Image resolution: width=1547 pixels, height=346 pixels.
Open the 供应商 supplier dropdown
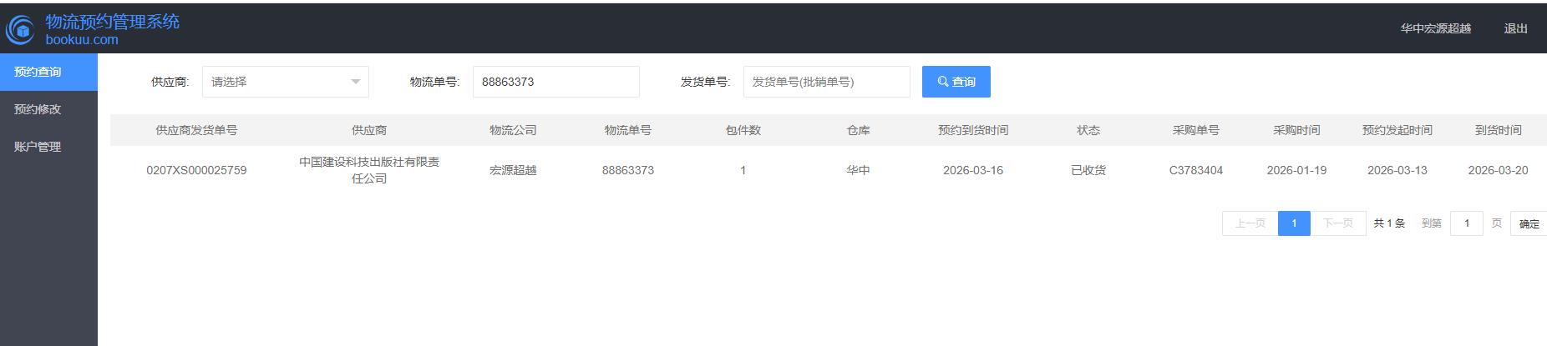tap(285, 82)
